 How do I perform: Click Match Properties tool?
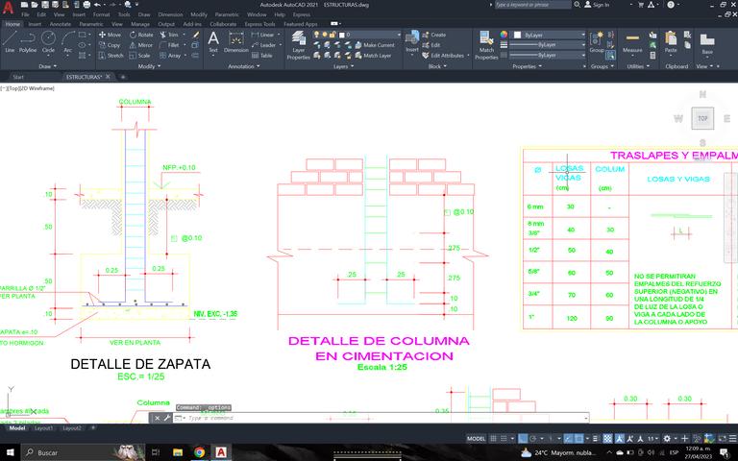tap(486, 45)
